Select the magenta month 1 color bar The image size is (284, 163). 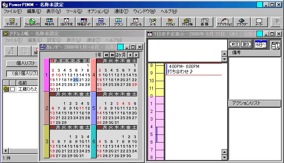click(46, 75)
